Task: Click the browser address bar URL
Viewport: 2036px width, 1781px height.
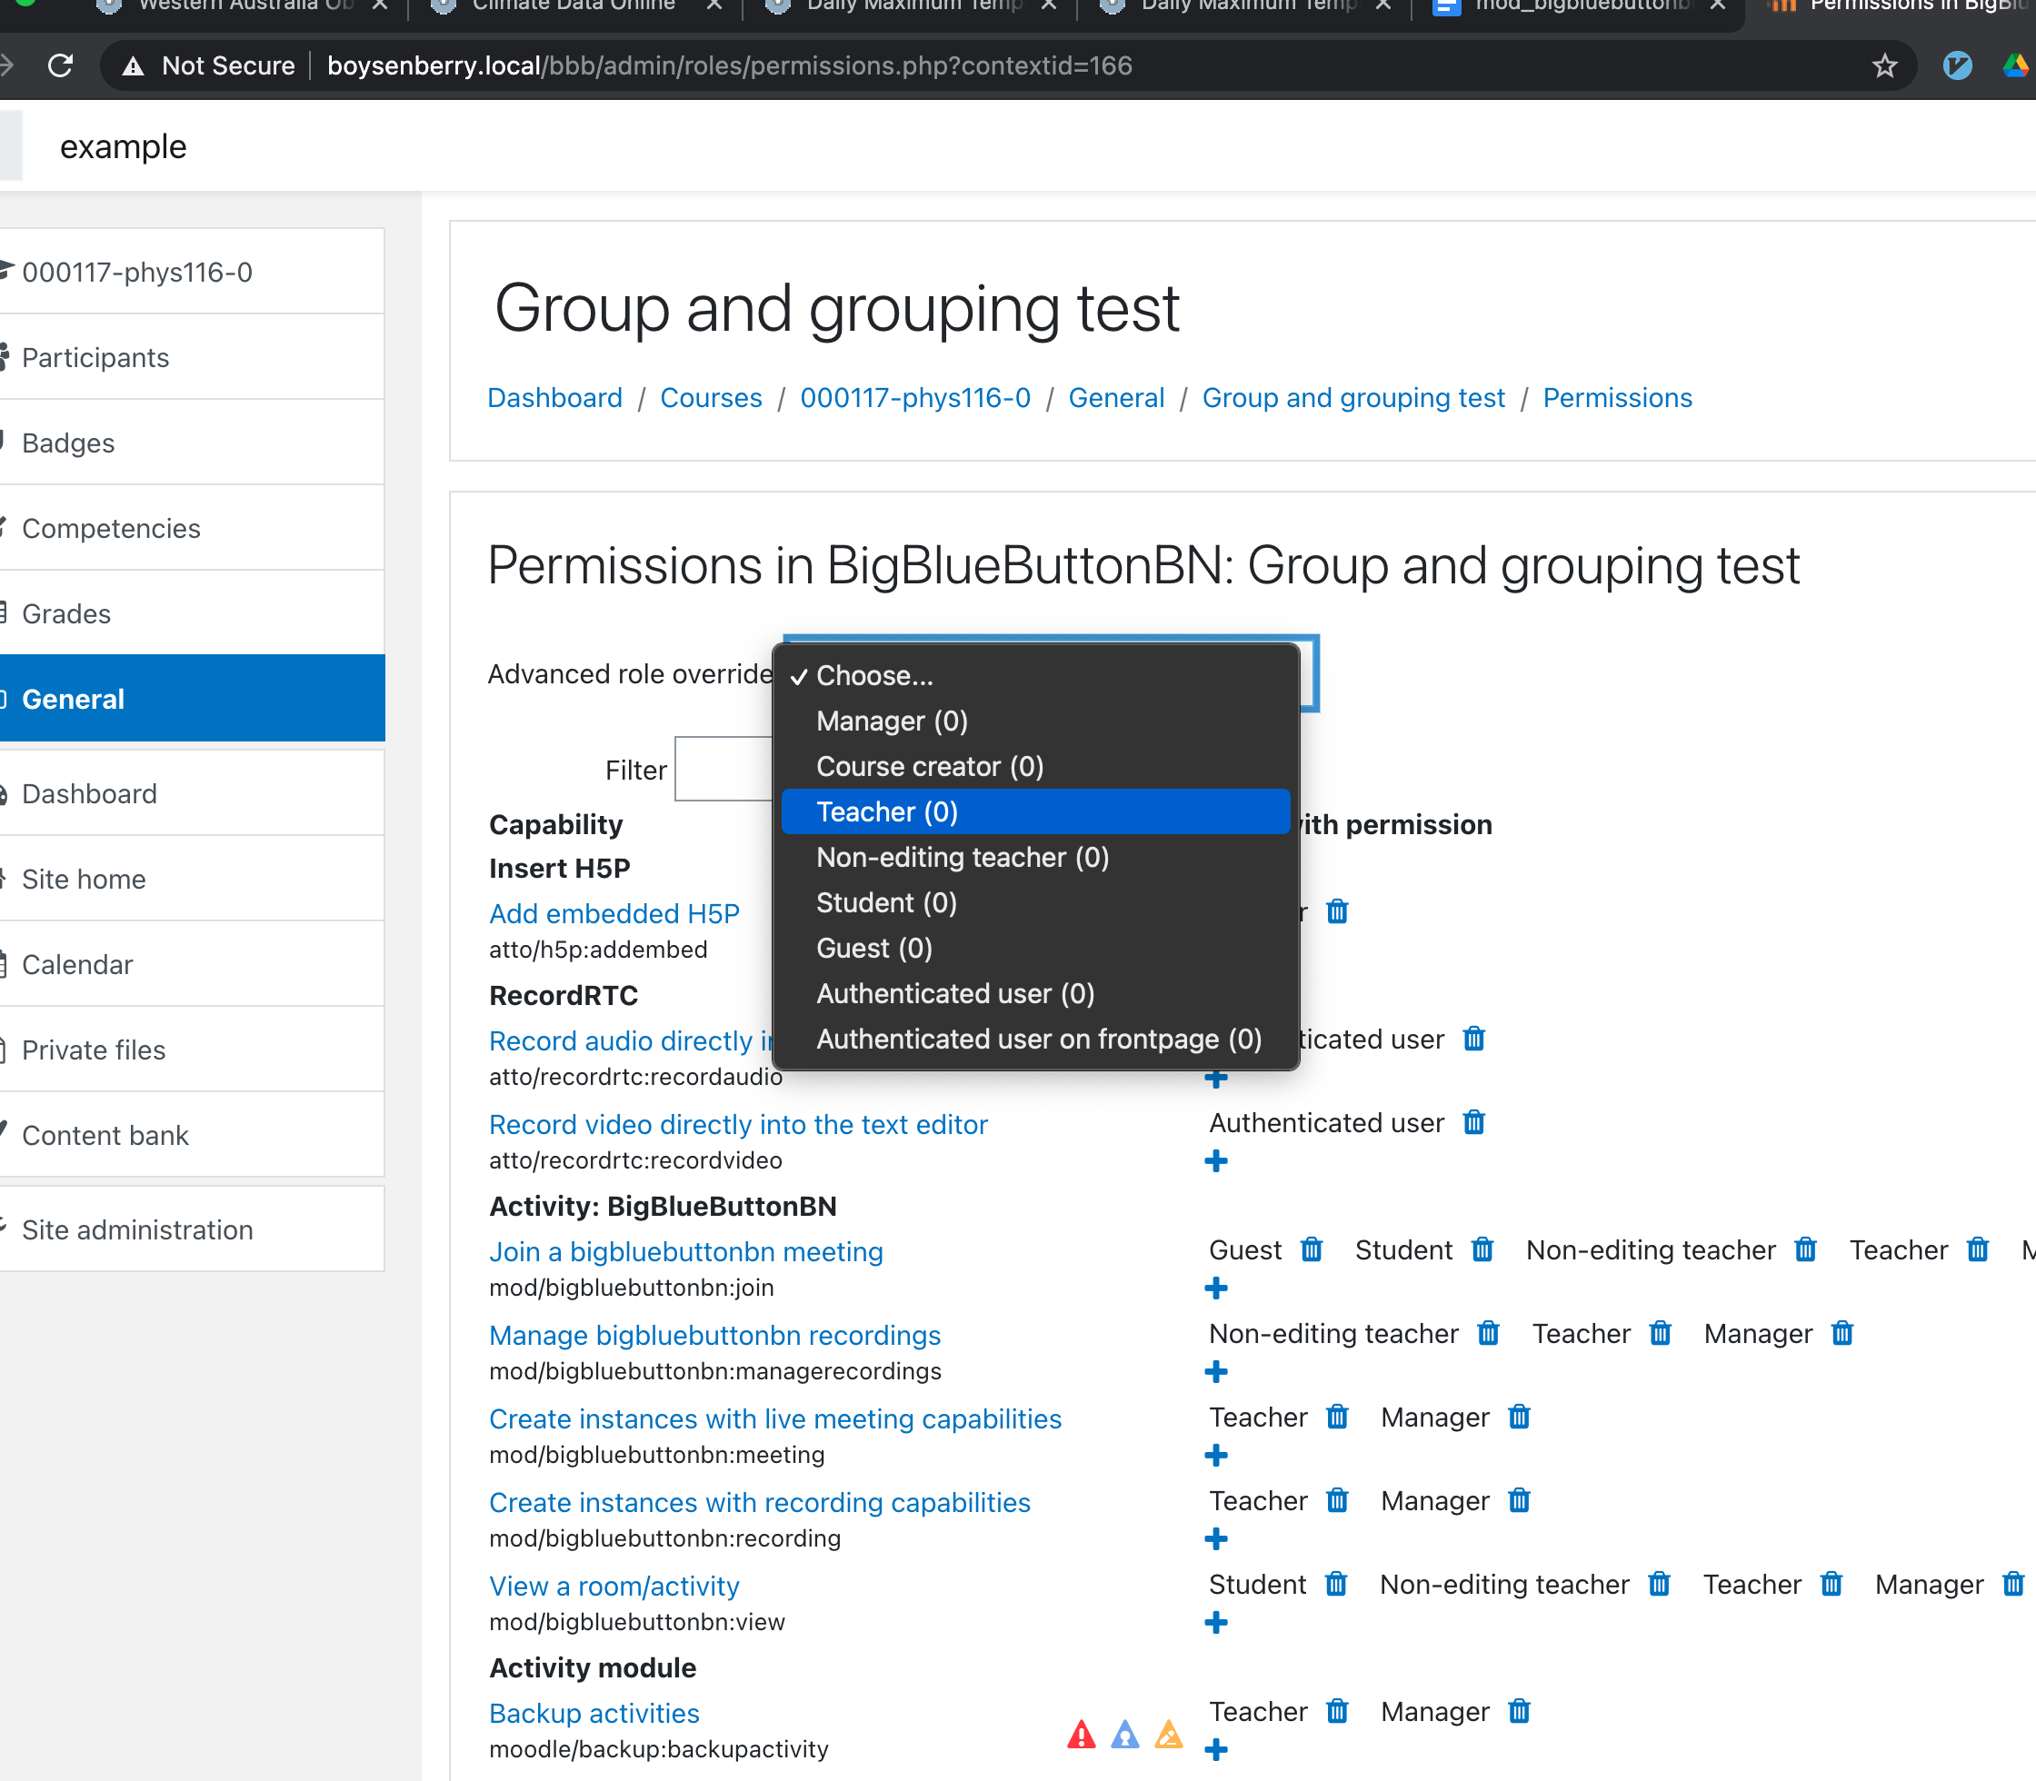Action: pyautogui.click(x=730, y=65)
